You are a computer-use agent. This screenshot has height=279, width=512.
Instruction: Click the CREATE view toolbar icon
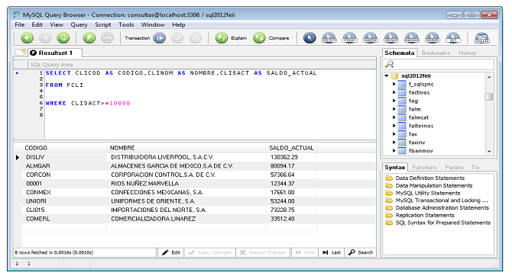482,38
